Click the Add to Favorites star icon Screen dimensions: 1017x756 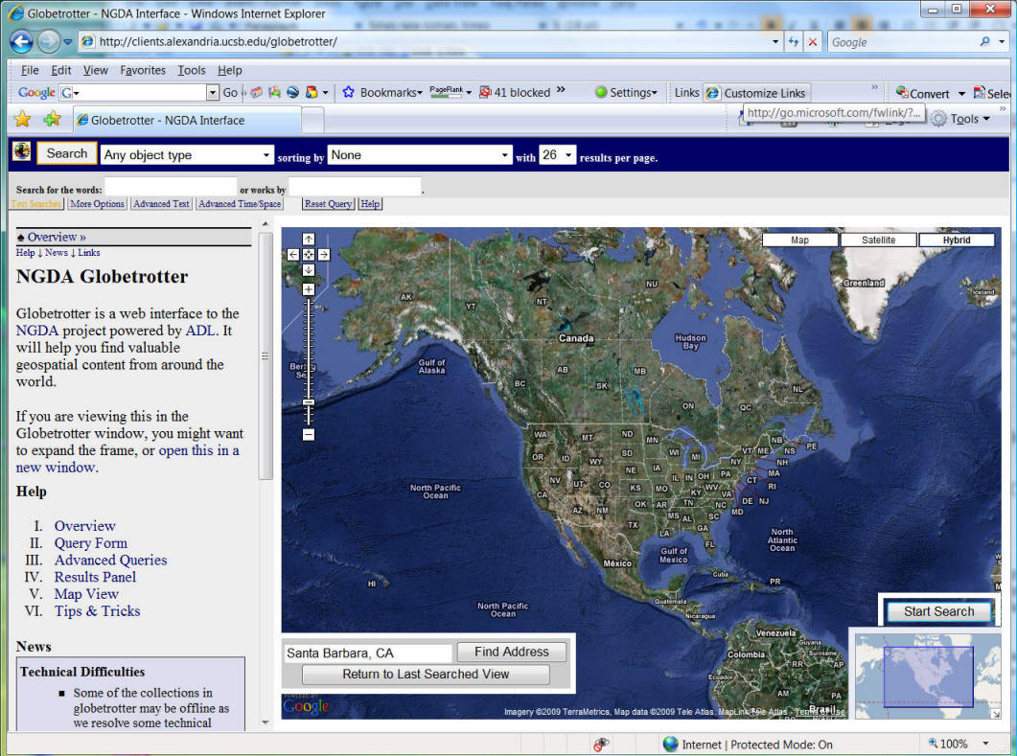pos(52,119)
